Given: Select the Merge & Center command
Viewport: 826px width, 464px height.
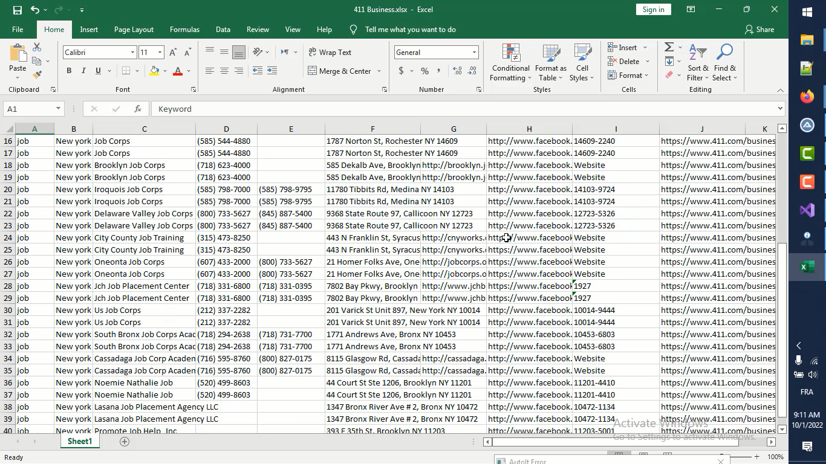Looking at the screenshot, I should [340, 71].
